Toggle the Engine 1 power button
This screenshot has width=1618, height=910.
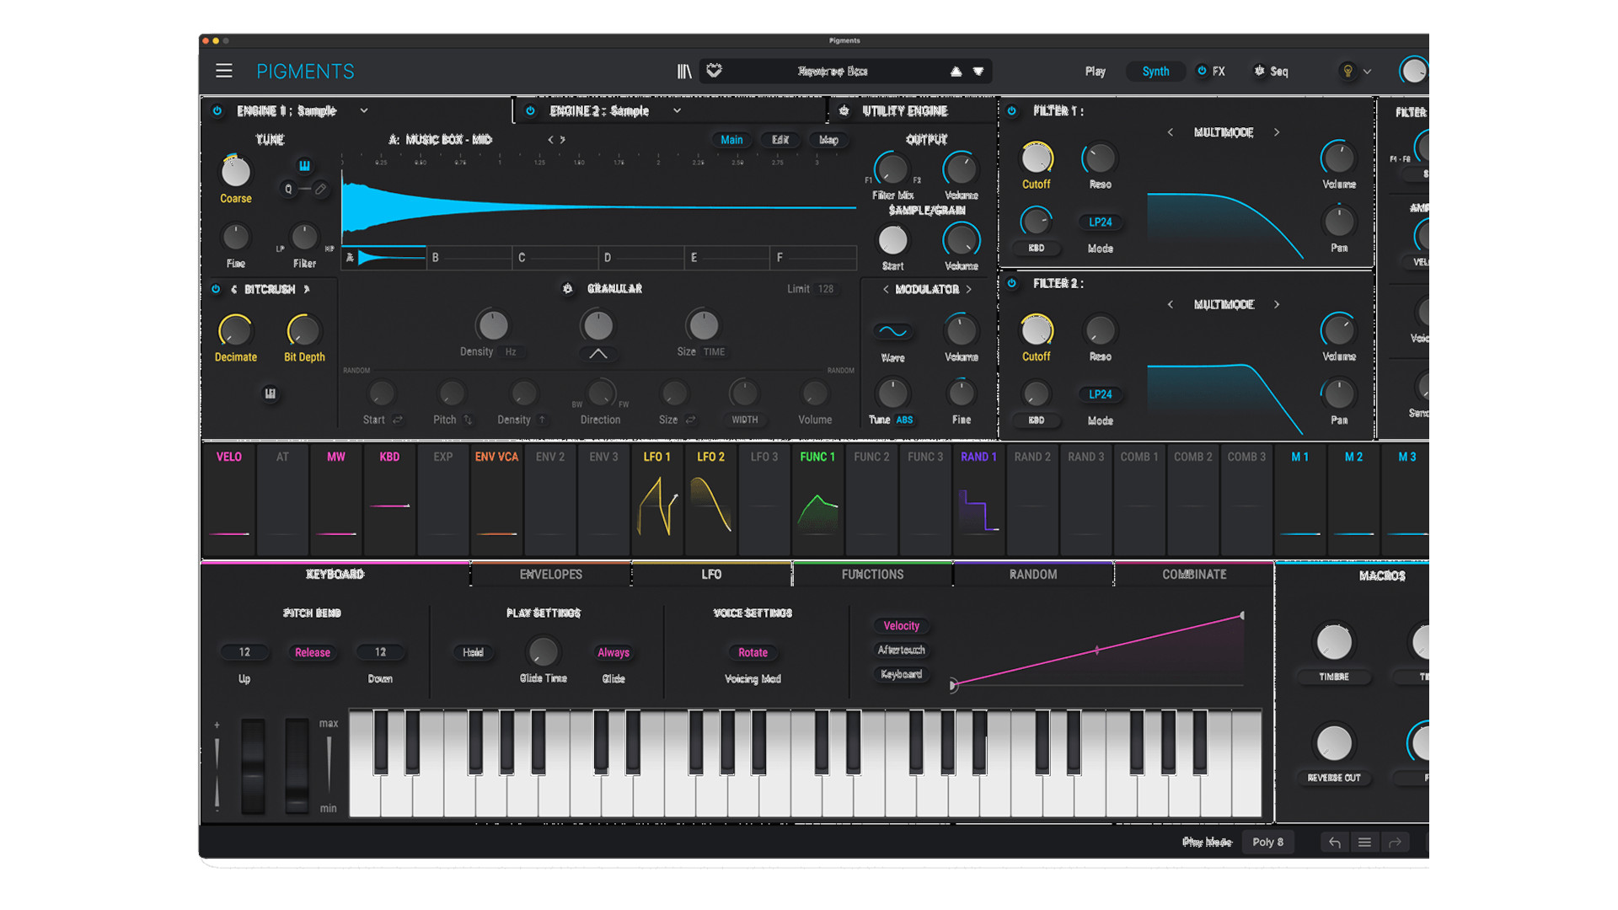coord(217,110)
